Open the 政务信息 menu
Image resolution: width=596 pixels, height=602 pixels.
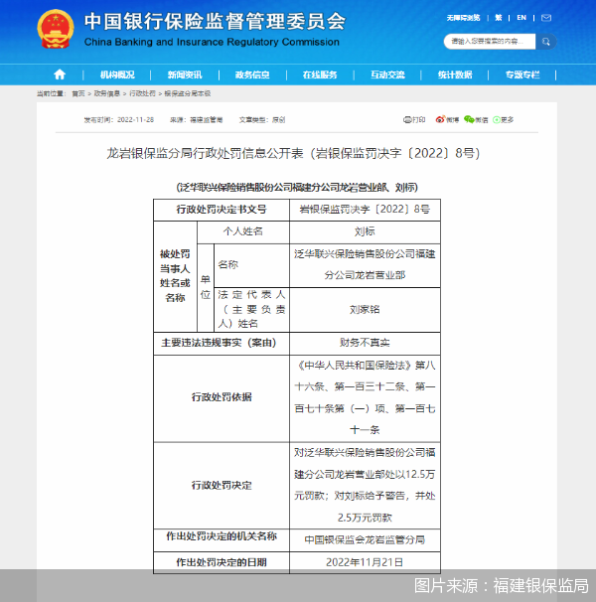tap(252, 75)
